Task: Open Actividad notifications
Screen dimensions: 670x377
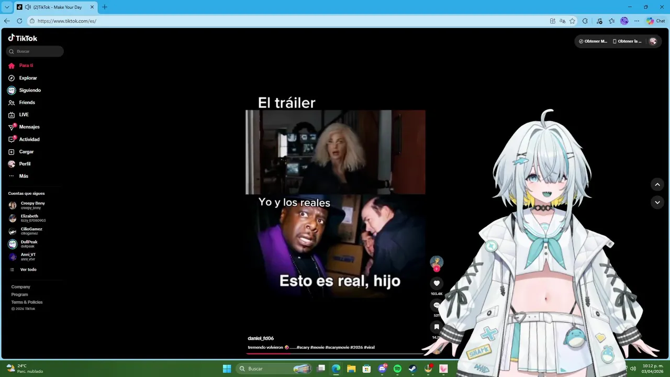Action: coord(24,139)
